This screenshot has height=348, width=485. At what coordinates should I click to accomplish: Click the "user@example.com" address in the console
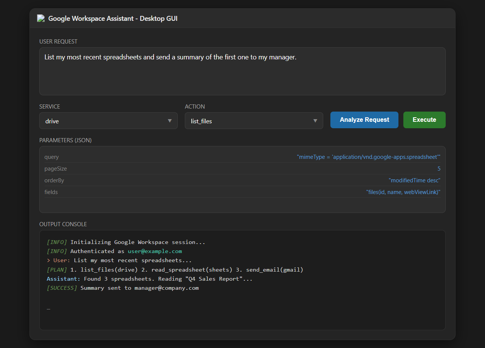(x=155, y=251)
